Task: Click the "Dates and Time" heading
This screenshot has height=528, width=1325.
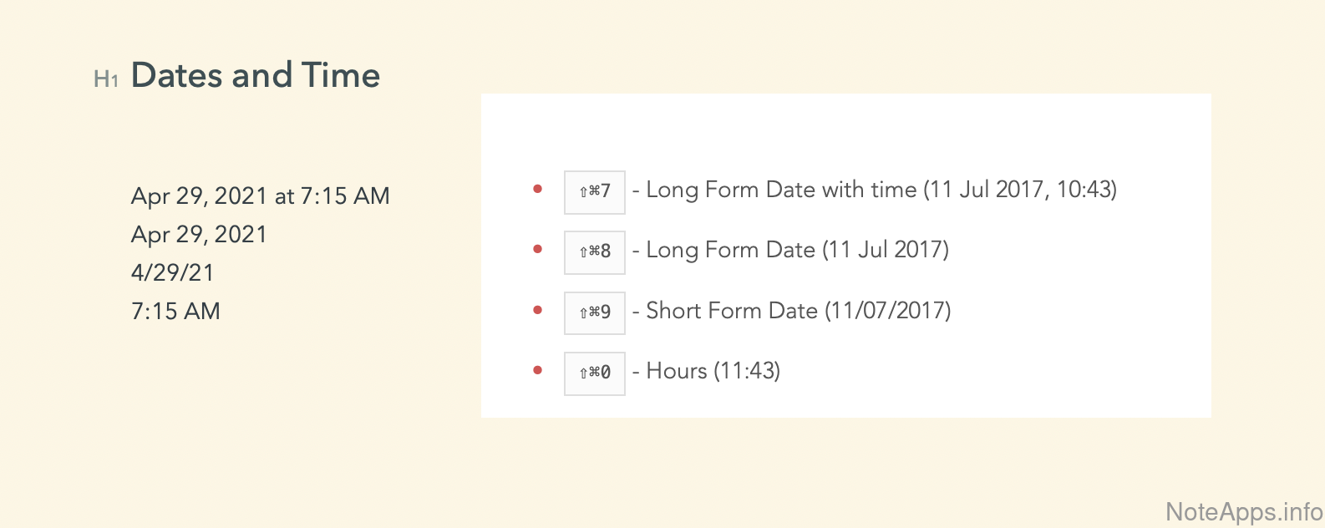Action: click(x=256, y=75)
